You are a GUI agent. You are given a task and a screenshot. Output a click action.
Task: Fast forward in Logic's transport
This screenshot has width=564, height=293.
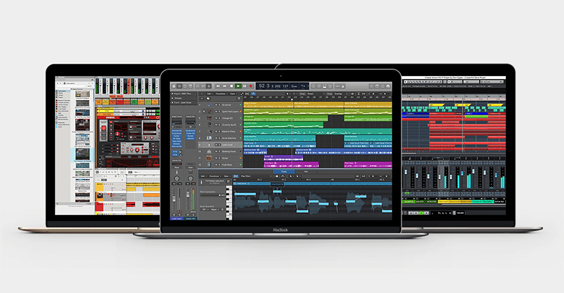tap(225, 86)
